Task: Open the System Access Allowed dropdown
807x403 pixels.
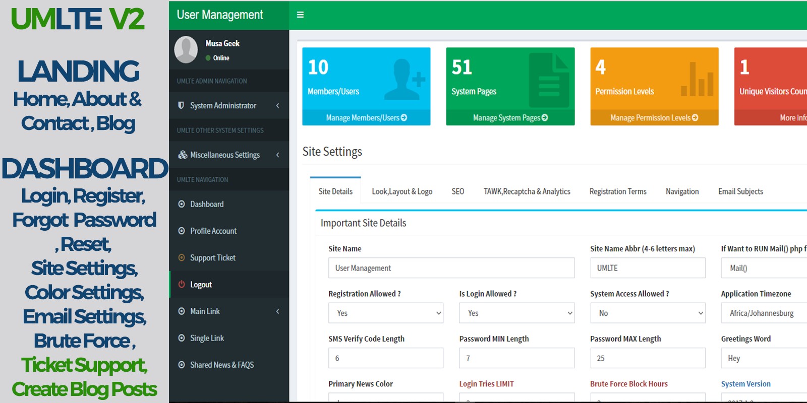Action: [648, 313]
